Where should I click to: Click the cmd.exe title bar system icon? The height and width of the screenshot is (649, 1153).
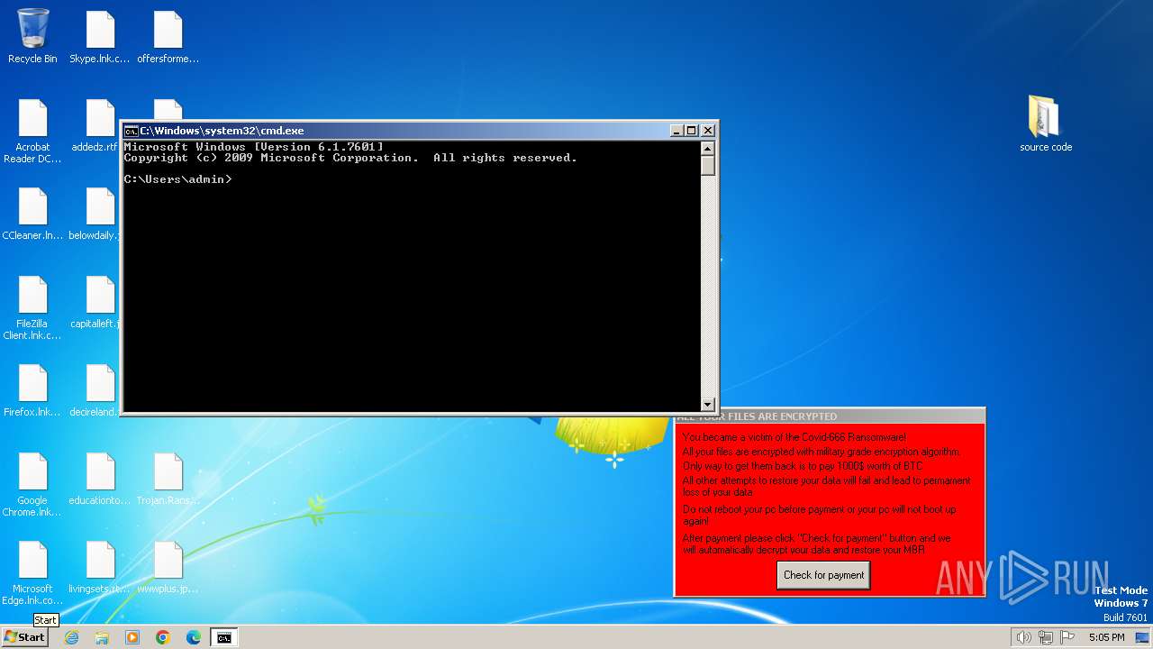[x=131, y=131]
